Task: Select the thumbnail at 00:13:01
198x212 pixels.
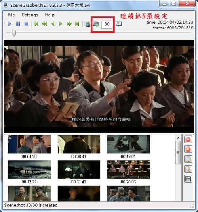Action: click(129, 145)
